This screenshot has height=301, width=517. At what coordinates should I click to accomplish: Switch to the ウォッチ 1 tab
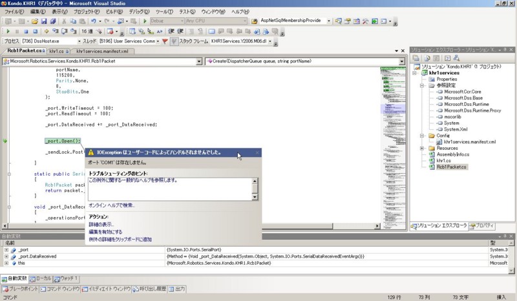pyautogui.click(x=66, y=278)
